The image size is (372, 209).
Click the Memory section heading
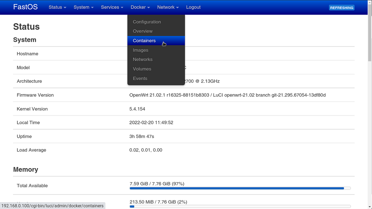click(26, 170)
